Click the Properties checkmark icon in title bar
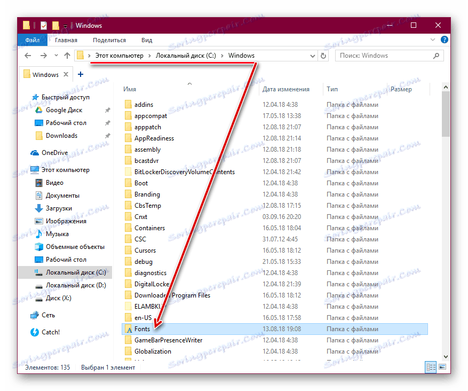The height and width of the screenshot is (391, 468). click(44, 26)
